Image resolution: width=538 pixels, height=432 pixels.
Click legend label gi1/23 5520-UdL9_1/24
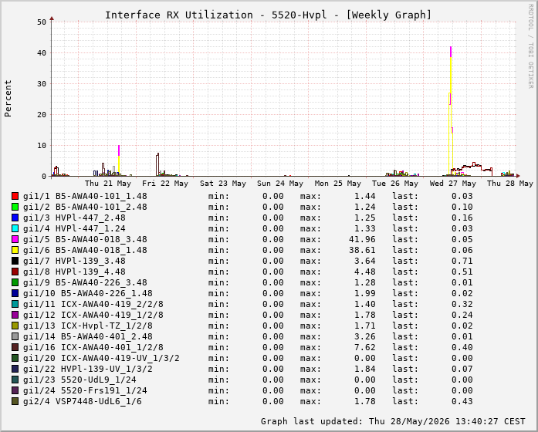coord(80,380)
